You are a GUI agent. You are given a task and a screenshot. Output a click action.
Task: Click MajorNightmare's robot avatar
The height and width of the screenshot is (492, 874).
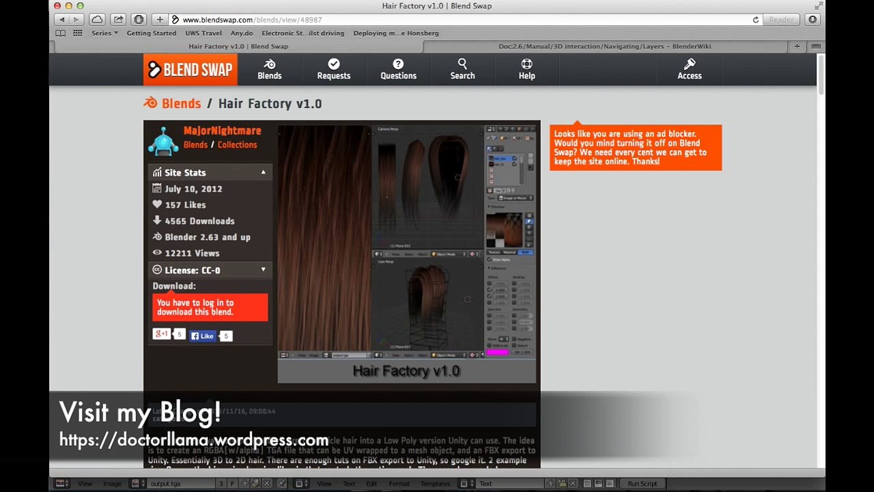tap(164, 140)
